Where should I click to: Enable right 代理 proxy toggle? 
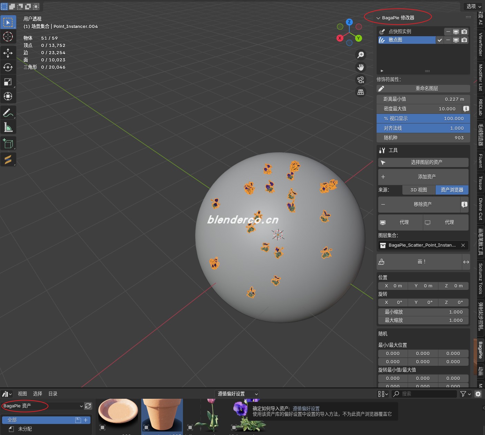446,223
